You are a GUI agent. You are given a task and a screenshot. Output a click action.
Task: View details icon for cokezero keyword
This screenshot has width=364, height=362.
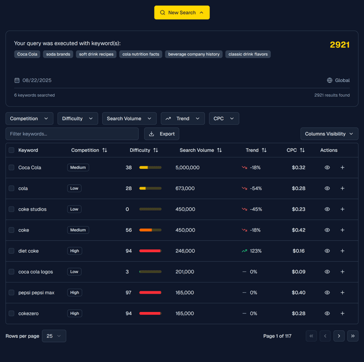(x=327, y=313)
